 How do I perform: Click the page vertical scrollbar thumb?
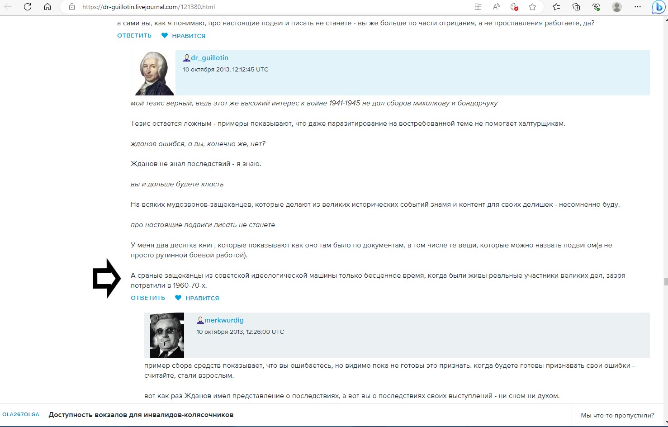[x=665, y=282]
